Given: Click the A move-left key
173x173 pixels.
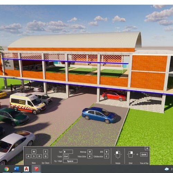Looking at the screenshot, I should [x=28, y=156].
